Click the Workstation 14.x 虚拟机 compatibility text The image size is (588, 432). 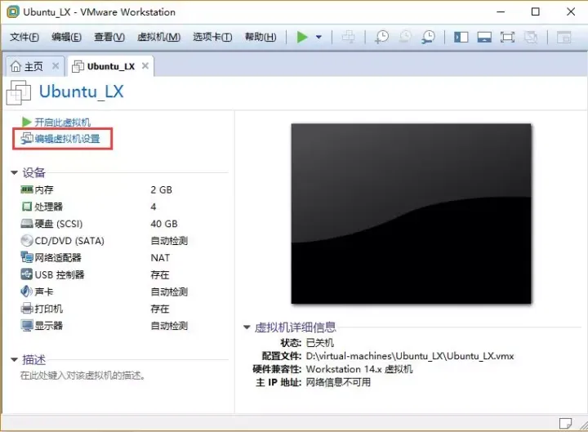coord(359,369)
